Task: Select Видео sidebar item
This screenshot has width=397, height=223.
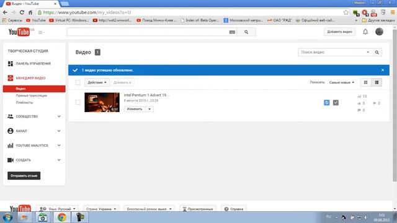Action: (x=34, y=89)
